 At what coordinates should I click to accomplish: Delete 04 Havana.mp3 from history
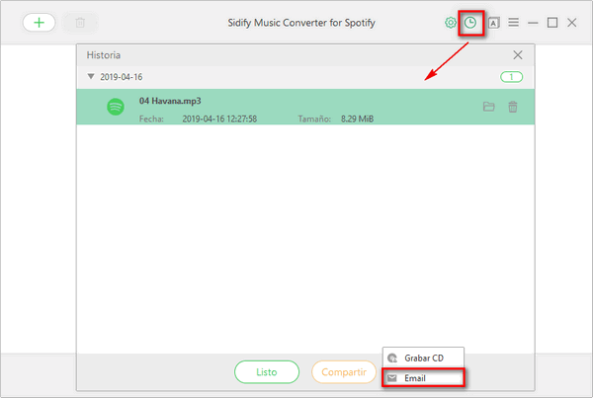pos(512,107)
